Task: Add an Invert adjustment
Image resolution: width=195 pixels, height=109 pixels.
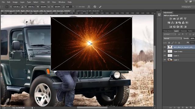Action: point(171,27)
